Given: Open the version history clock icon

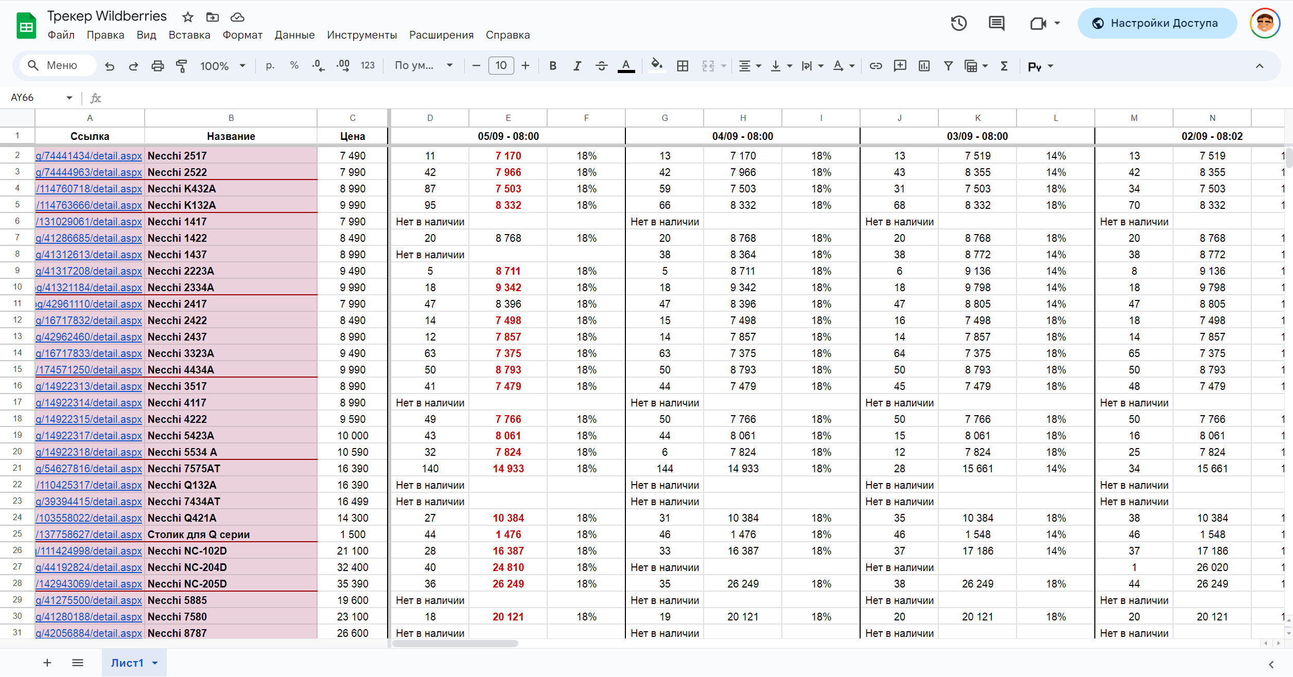Looking at the screenshot, I should [x=958, y=23].
